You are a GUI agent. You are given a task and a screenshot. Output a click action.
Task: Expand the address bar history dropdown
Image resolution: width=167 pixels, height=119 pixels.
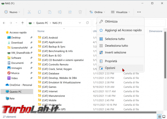(80, 23)
